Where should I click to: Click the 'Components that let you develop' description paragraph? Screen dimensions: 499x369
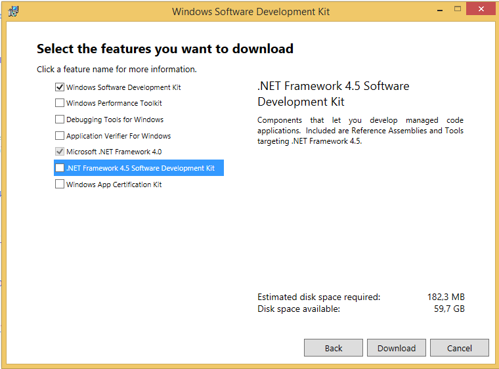[360, 131]
